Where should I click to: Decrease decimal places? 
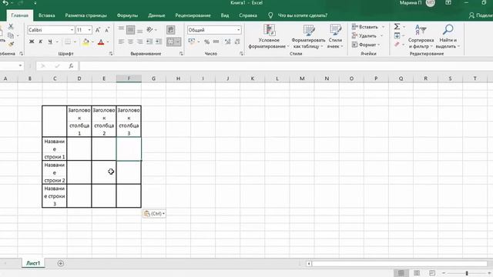237,42
